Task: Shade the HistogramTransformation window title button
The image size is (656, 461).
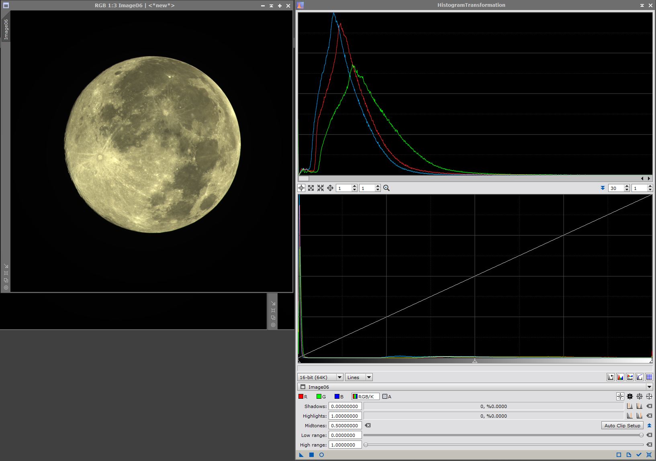Action: pyautogui.click(x=642, y=5)
